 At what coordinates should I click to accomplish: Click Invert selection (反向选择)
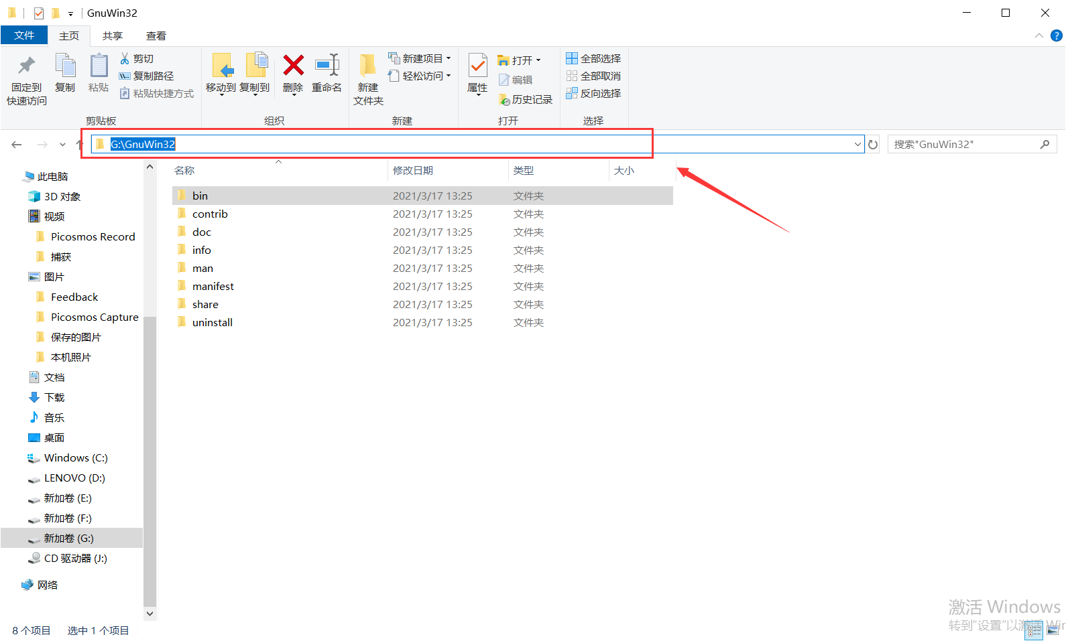[x=593, y=94]
